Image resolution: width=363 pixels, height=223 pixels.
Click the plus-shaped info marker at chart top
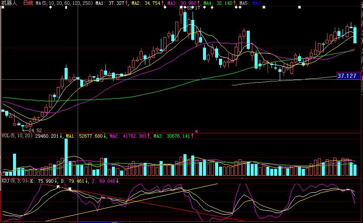[x=212, y=7]
